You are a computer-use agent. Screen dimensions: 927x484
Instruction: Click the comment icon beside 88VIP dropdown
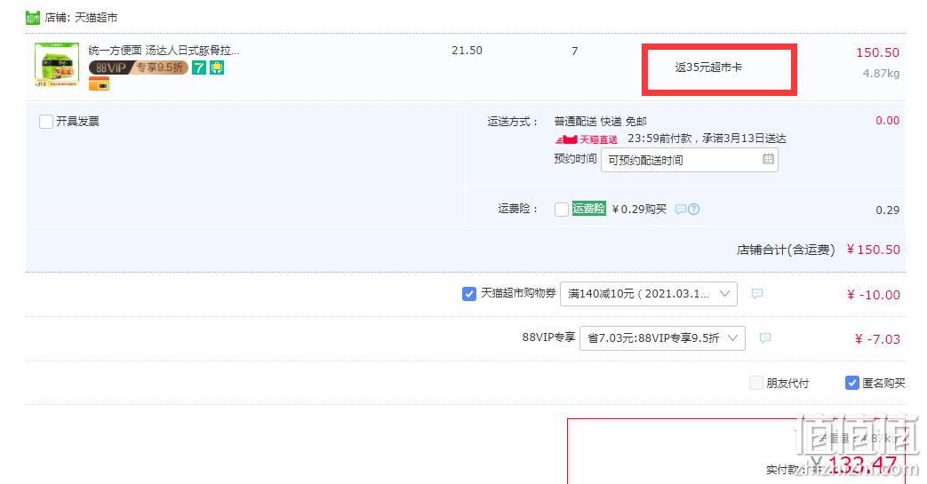click(765, 338)
